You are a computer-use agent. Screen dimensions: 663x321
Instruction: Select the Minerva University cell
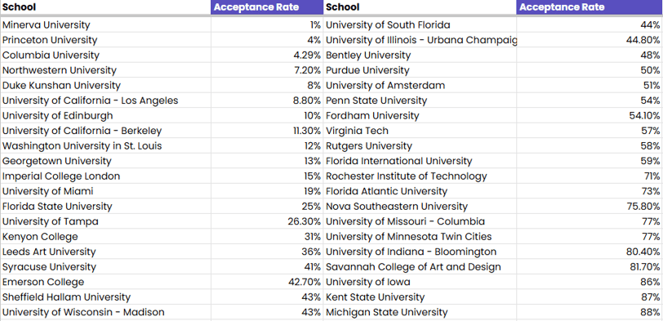[x=105, y=25]
